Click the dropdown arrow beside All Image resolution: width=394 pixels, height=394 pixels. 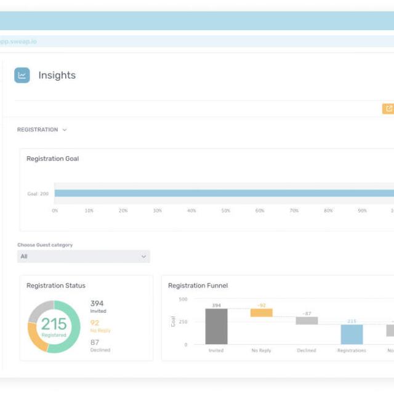tap(143, 257)
